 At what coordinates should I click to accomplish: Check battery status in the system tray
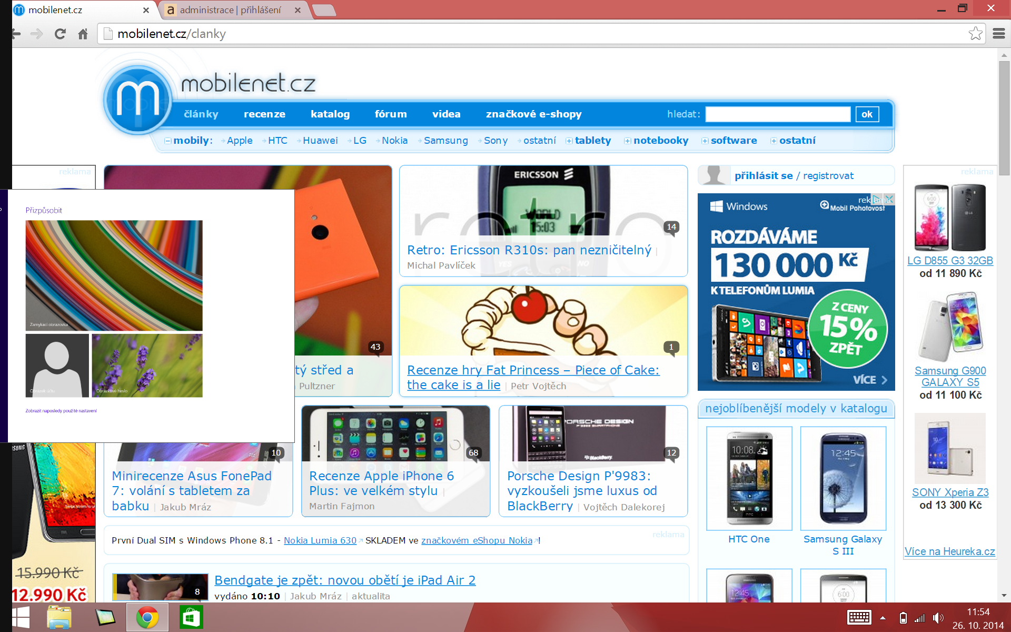(x=904, y=617)
